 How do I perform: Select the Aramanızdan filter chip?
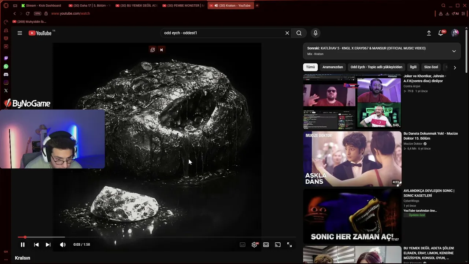pos(333,67)
